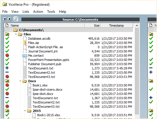Click red circle status next to Book1.xlsx
The image size is (157, 119).
(7, 85)
